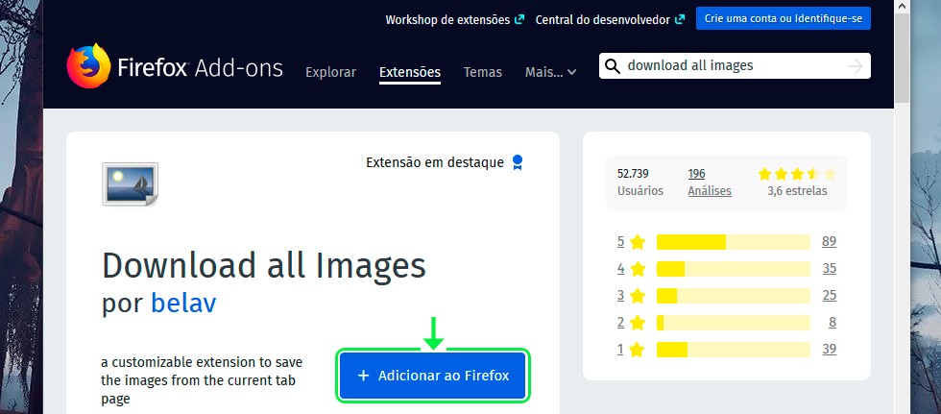Open the 89 five-star reviews count

tap(829, 242)
